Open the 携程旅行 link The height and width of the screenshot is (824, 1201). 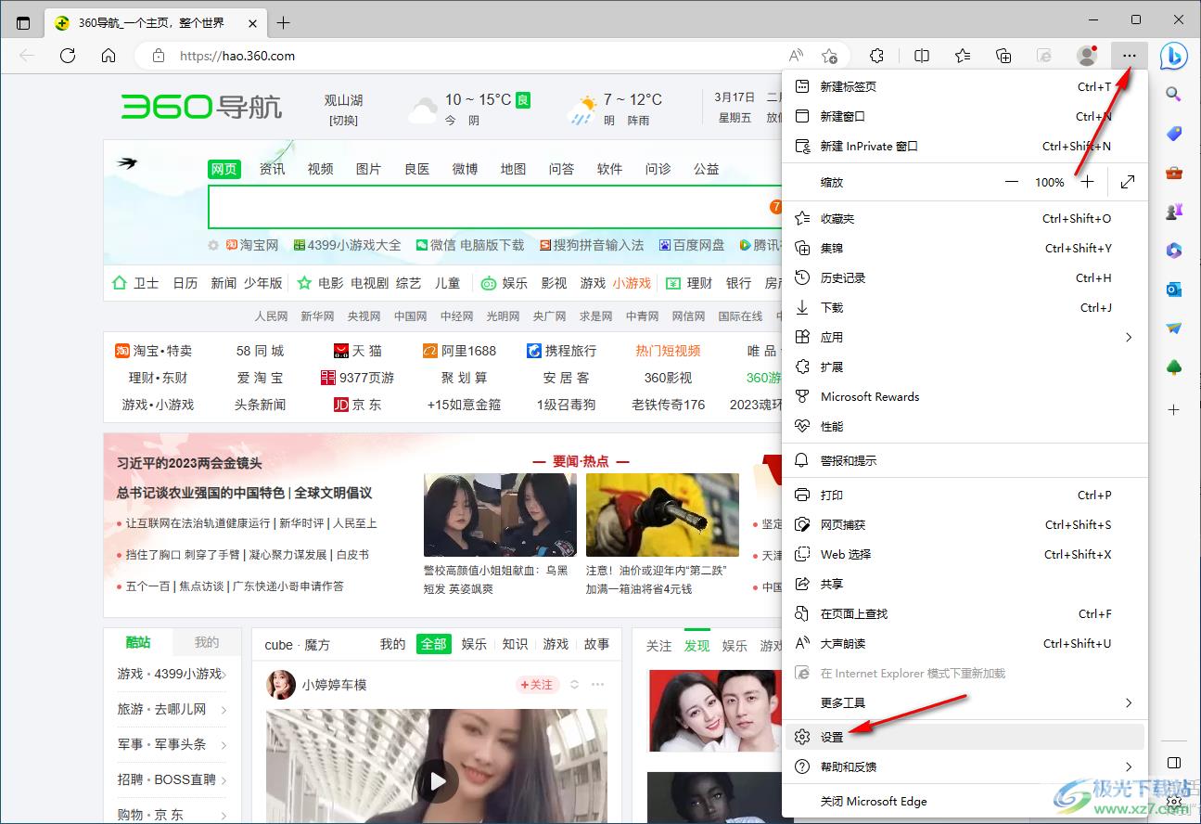pyautogui.click(x=562, y=351)
